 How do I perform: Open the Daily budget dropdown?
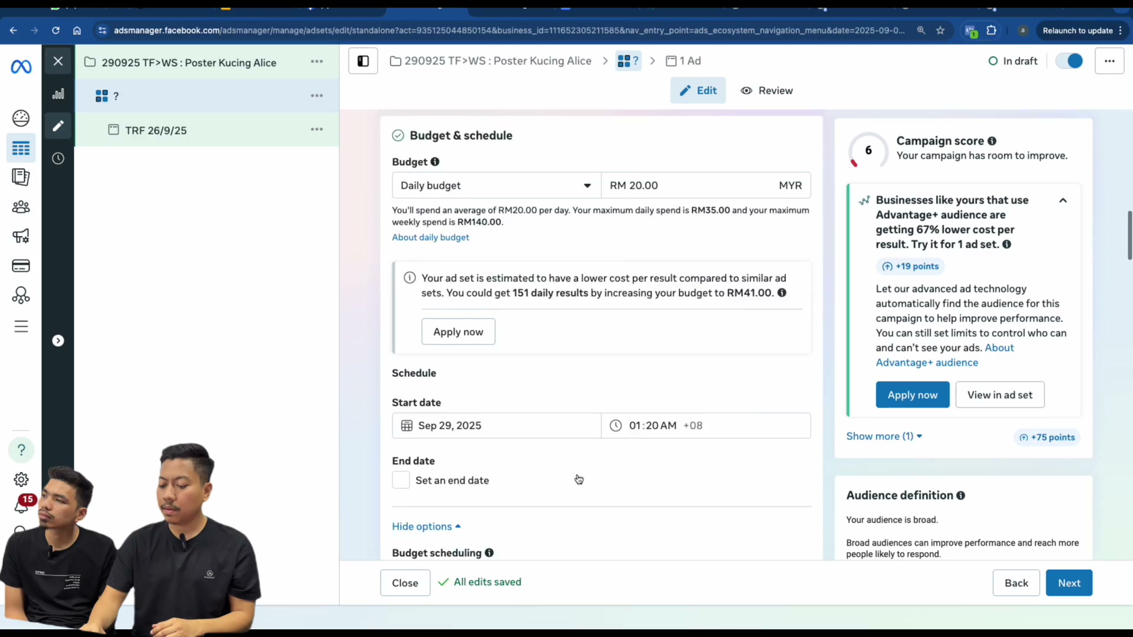[496, 185]
